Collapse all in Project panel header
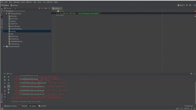Screen dimensions: 196x110 (x=43, y=8)
